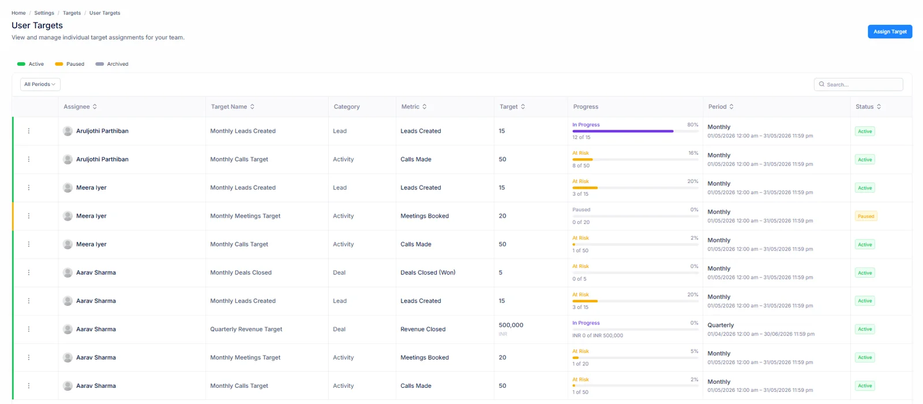Click the 500,000 target value
Screen dimensions: 923x404
(511, 325)
